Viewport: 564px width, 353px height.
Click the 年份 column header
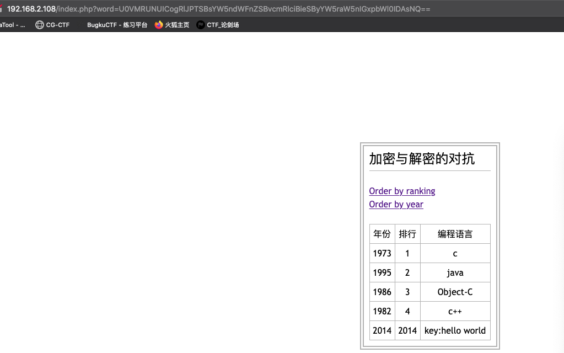click(x=382, y=234)
